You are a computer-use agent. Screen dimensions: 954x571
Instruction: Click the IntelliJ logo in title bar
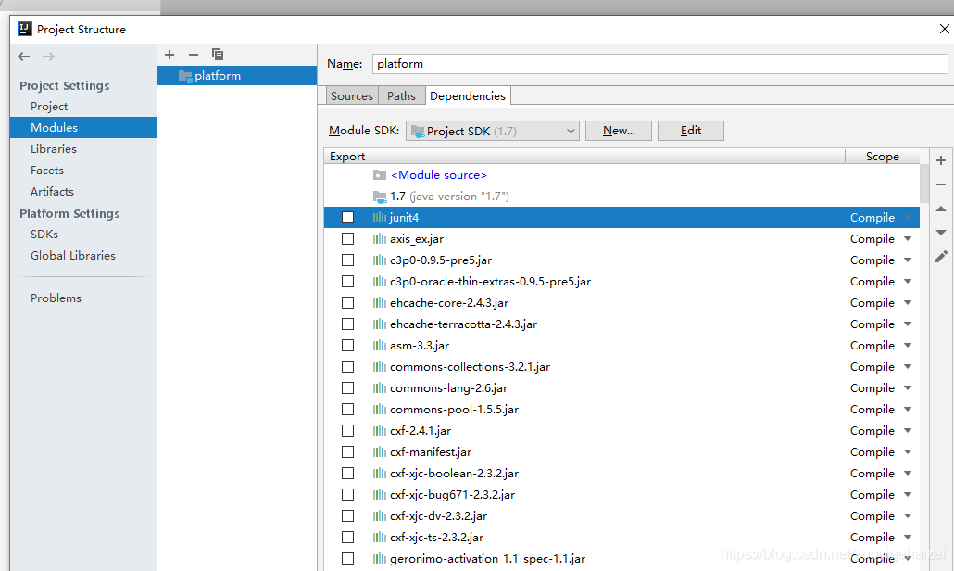click(x=25, y=29)
